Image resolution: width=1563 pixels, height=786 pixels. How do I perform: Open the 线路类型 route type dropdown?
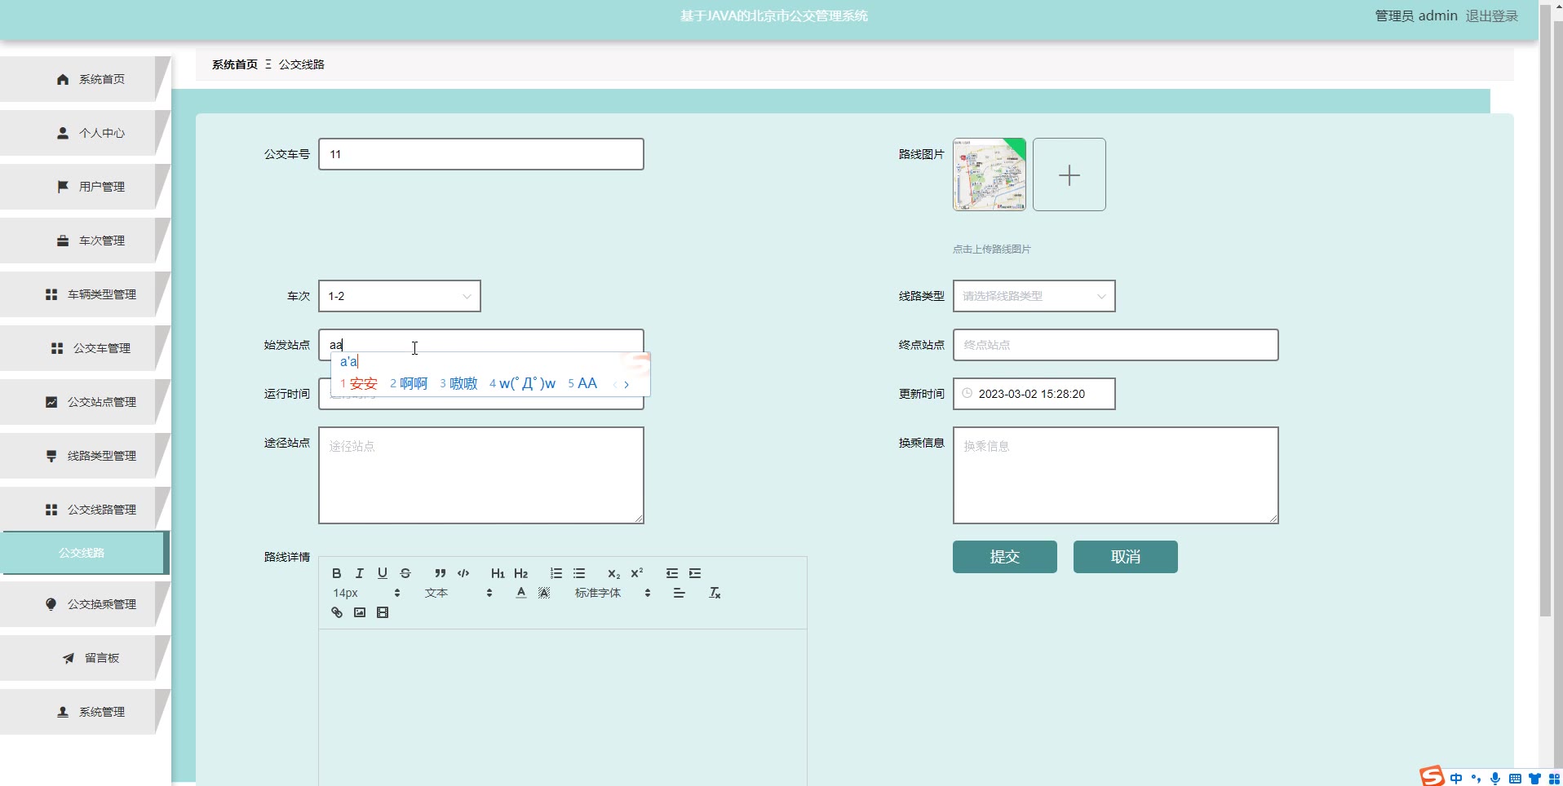click(x=1034, y=296)
